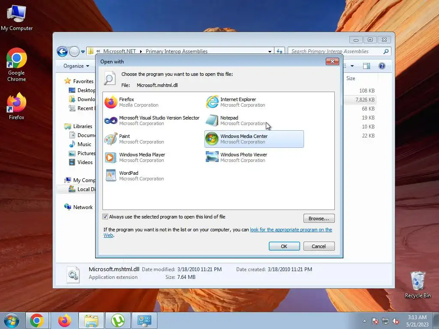The width and height of the screenshot is (439, 329).
Task: Select Microsoft Visual Studio Version Selector
Action: [152, 120]
